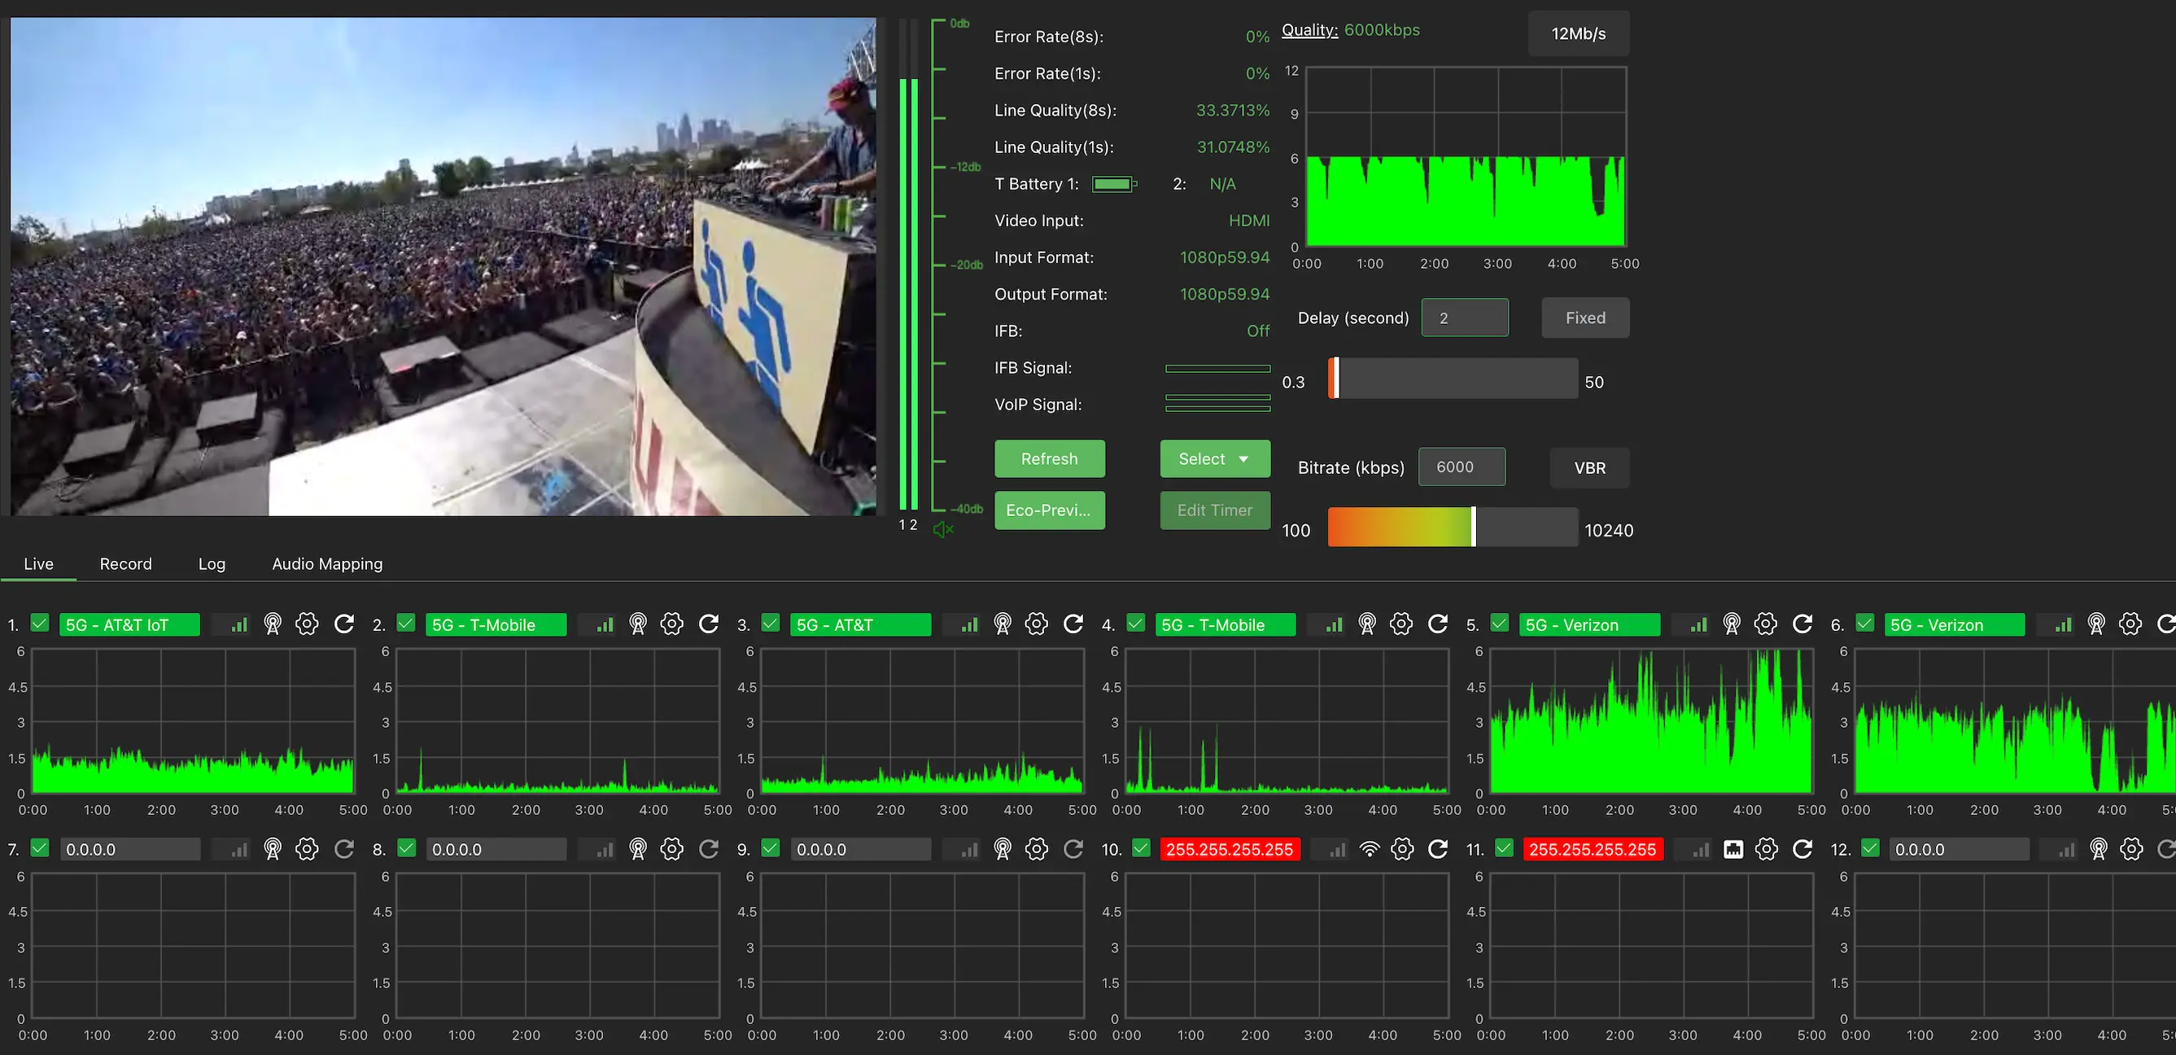Open settings gear for slot 8
Screen dimensions: 2176x1055
click(671, 849)
